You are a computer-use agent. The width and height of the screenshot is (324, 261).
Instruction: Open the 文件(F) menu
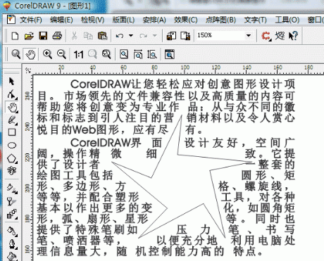(x=31, y=20)
